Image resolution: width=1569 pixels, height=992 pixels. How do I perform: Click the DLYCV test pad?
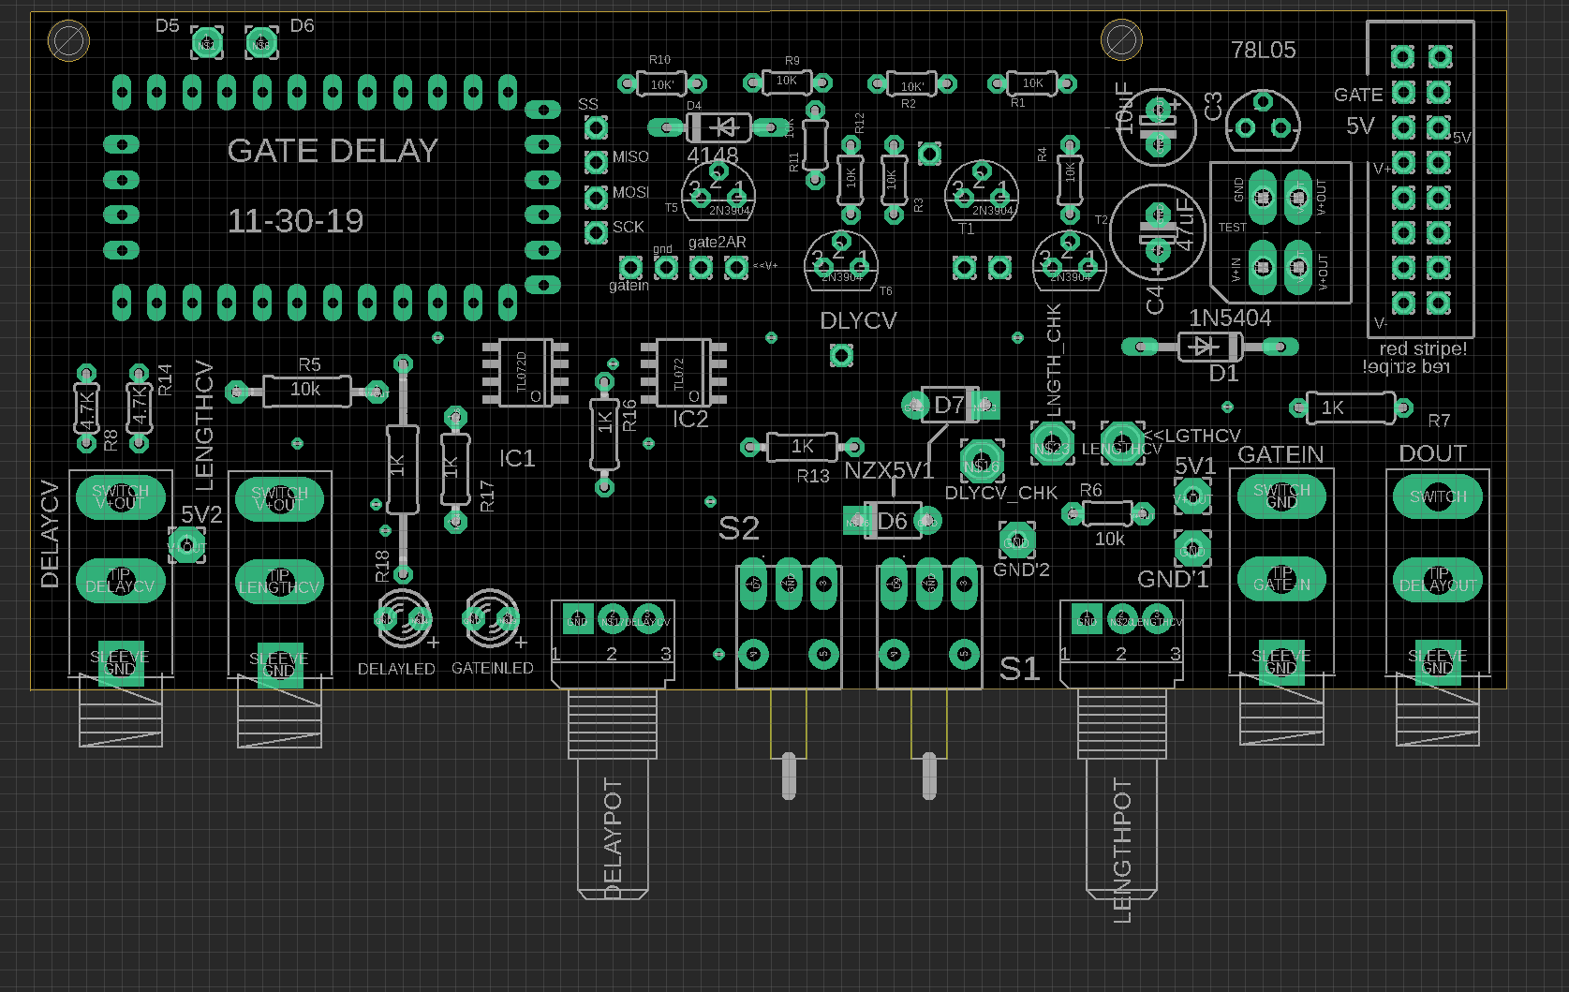click(841, 356)
